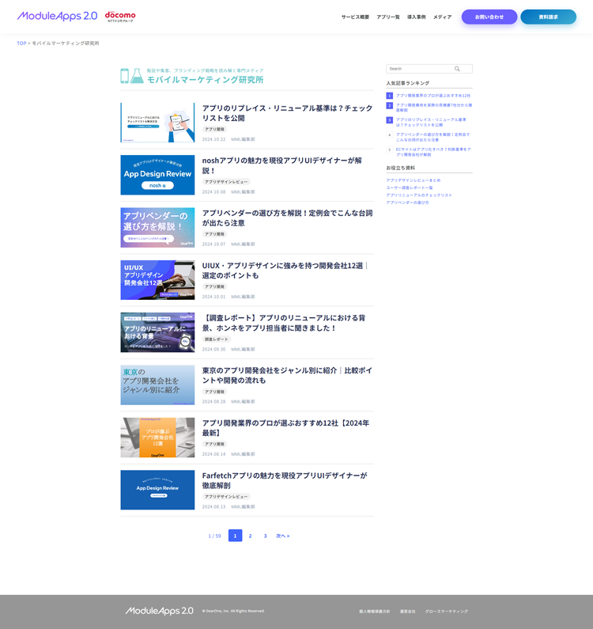
Task: Open アプリ一覧 in the navigation menu
Action: click(388, 17)
